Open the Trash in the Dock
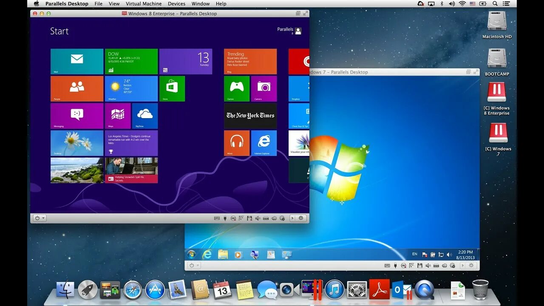Image resolution: width=544 pixels, height=306 pixels. point(480,289)
